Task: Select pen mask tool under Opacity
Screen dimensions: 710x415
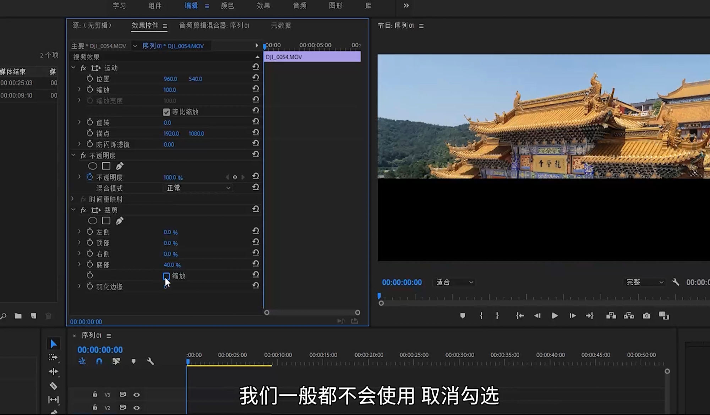Action: pyautogui.click(x=119, y=166)
